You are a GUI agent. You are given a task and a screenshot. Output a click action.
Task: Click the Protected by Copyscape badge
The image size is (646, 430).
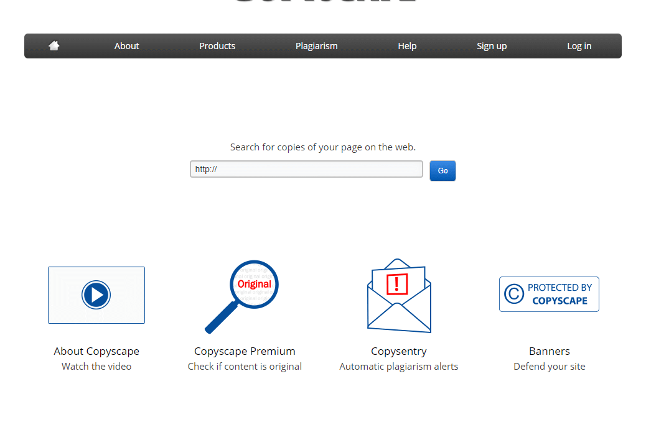click(x=549, y=294)
